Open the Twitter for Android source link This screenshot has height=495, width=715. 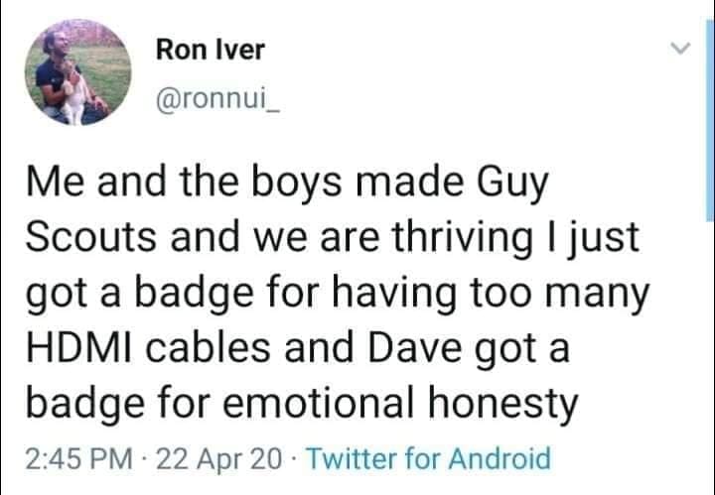[x=427, y=459]
